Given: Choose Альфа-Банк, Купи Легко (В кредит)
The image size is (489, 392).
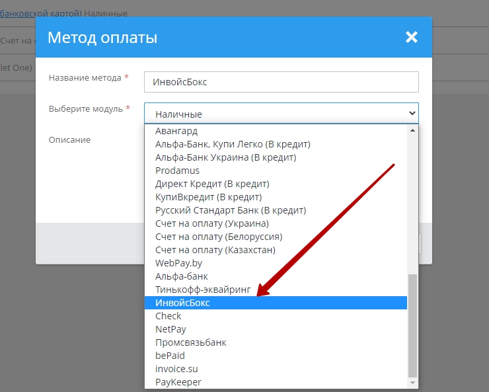Looking at the screenshot, I should tap(233, 144).
